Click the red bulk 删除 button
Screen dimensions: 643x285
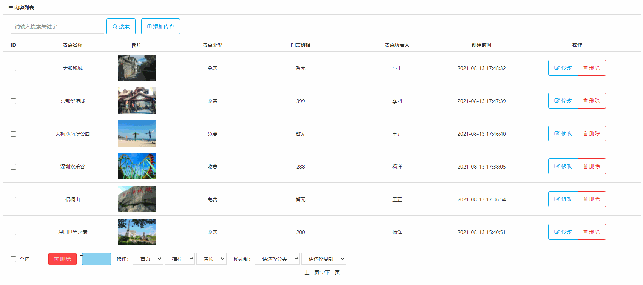[62, 259]
